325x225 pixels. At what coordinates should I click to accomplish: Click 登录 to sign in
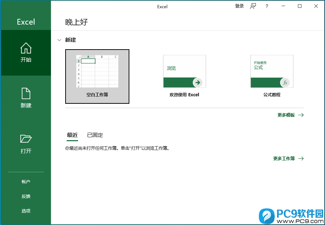coord(239,6)
